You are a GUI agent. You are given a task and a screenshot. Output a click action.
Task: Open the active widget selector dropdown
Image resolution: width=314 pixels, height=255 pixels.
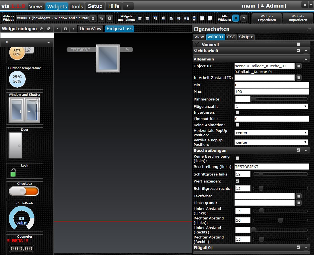tap(53, 18)
